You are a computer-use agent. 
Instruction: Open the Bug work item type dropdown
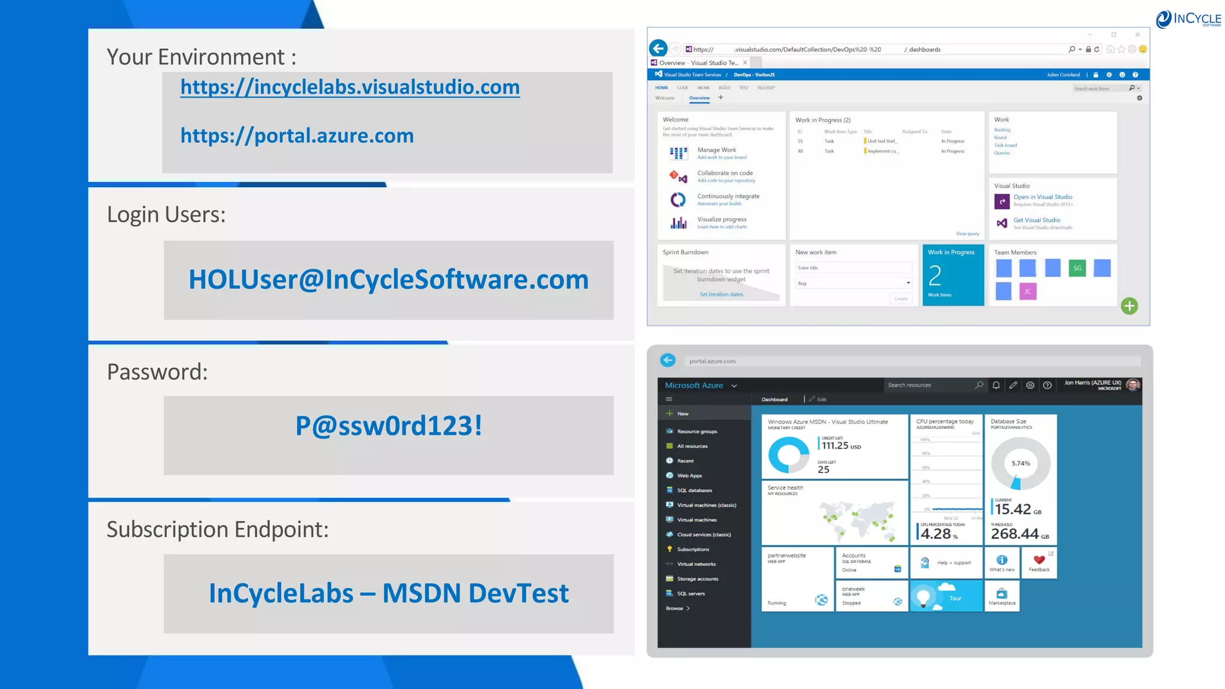click(854, 283)
